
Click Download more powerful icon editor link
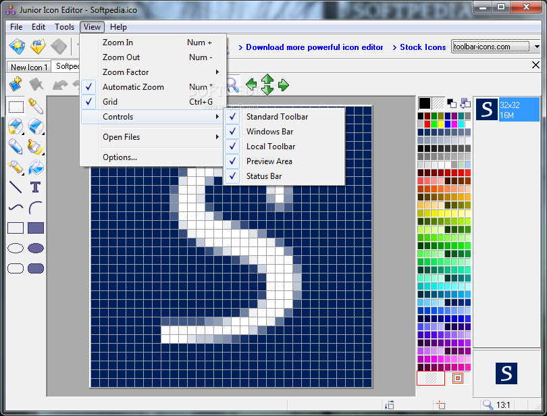tap(314, 47)
